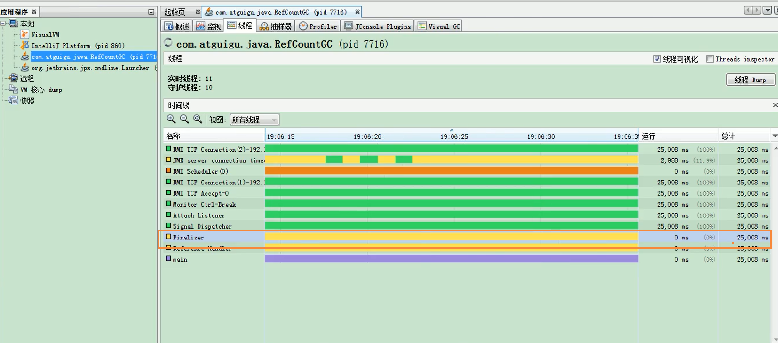Click the fit-to-width zoom icon
This screenshot has width=778, height=343.
pos(198,120)
